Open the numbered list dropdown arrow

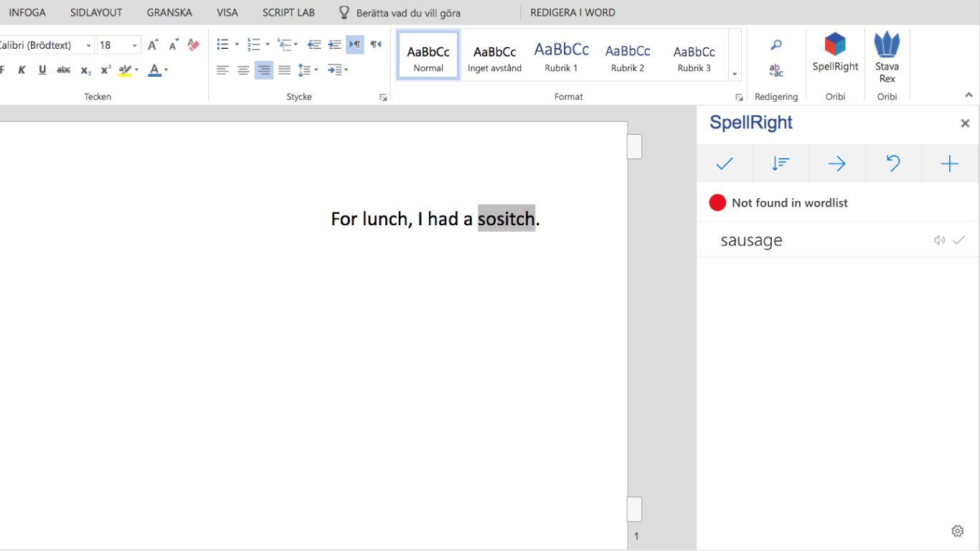(x=268, y=44)
